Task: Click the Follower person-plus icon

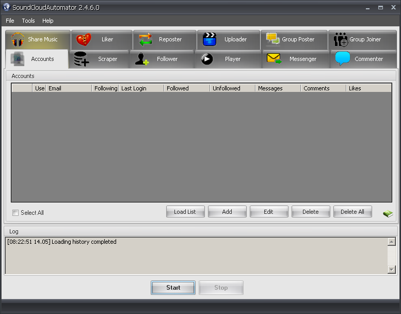Action: (142, 59)
